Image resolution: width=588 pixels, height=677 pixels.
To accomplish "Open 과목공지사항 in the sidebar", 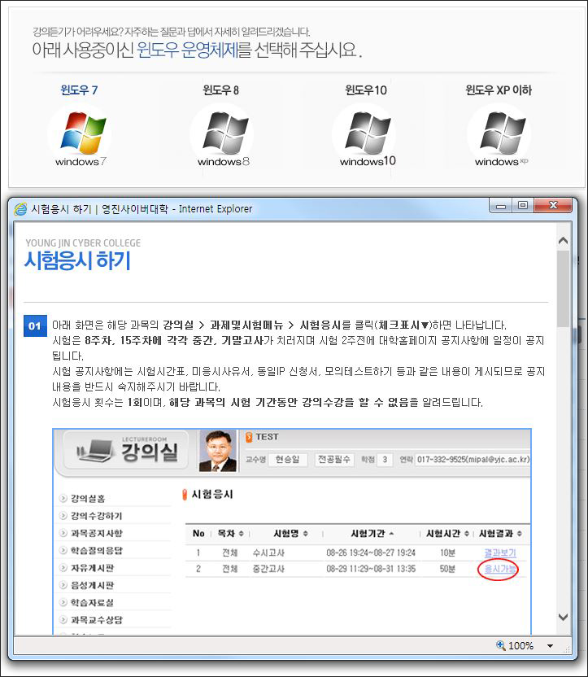I will click(97, 533).
